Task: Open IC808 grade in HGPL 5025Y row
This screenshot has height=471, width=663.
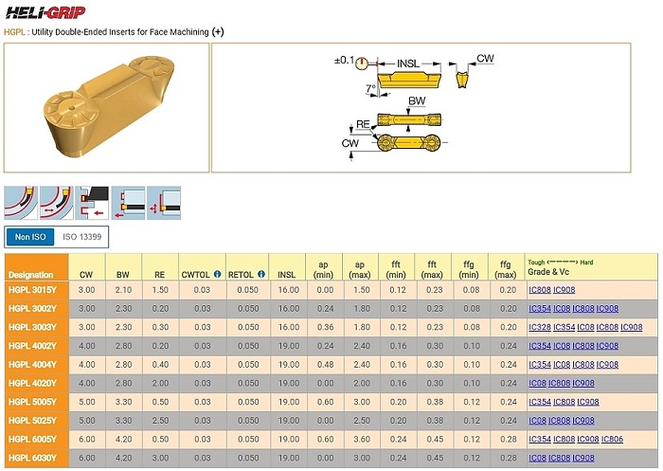Action: 559,420
